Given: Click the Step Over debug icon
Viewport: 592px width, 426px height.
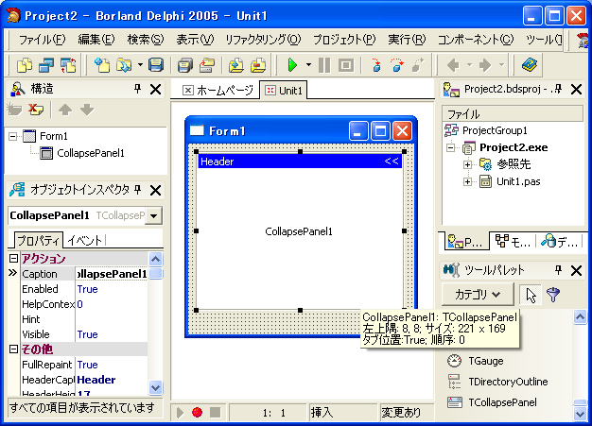Looking at the screenshot, I should coord(397,65).
